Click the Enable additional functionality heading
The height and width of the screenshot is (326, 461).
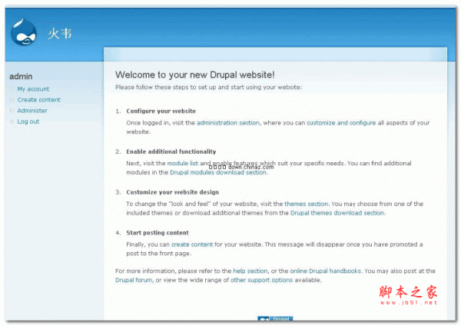tap(171, 151)
